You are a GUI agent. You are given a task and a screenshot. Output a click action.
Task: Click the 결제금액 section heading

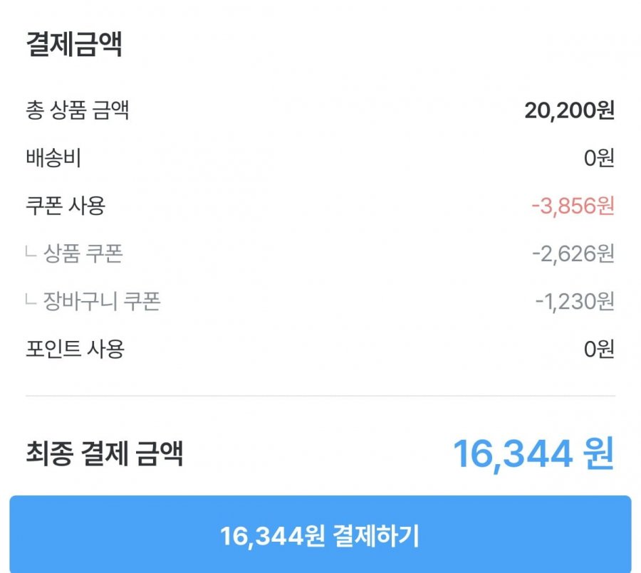point(74,44)
